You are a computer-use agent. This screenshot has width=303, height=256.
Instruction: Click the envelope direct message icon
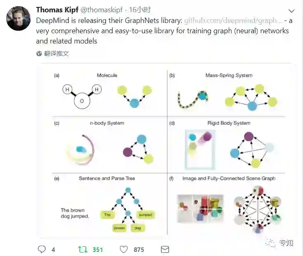pos(165,249)
